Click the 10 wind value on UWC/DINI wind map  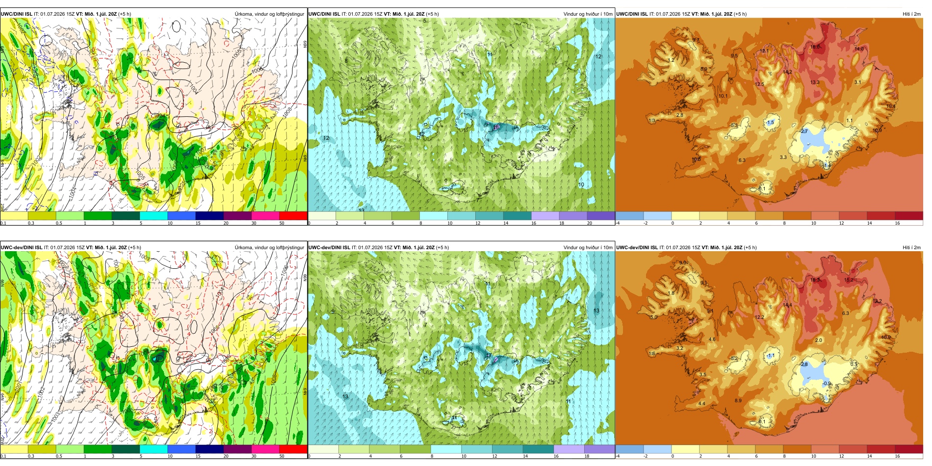click(x=581, y=185)
